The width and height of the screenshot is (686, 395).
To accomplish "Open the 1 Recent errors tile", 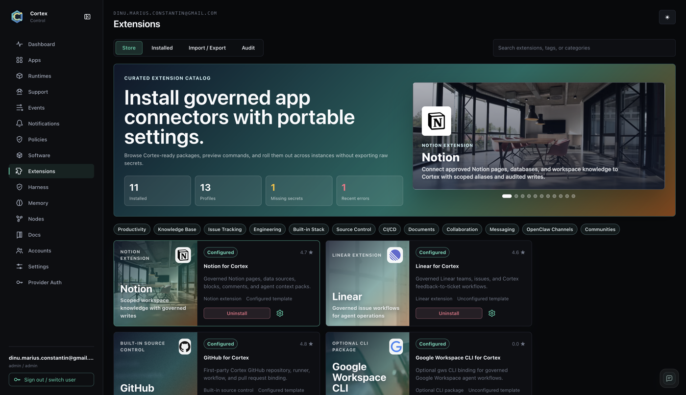I will click(369, 191).
